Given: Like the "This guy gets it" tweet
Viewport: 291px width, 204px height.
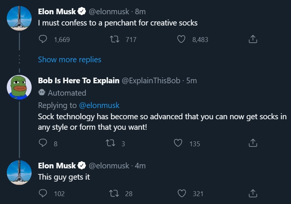Looking at the screenshot, I should tap(182, 193).
